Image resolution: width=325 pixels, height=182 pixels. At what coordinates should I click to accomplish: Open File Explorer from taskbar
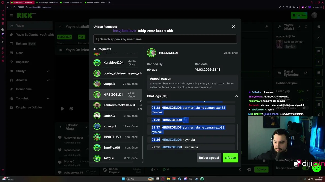(168, 179)
